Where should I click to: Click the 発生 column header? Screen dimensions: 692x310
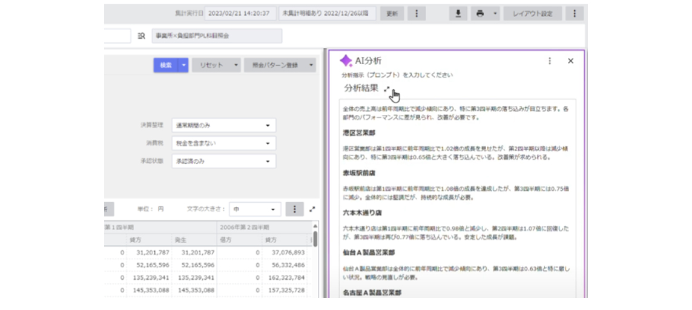[x=194, y=240]
